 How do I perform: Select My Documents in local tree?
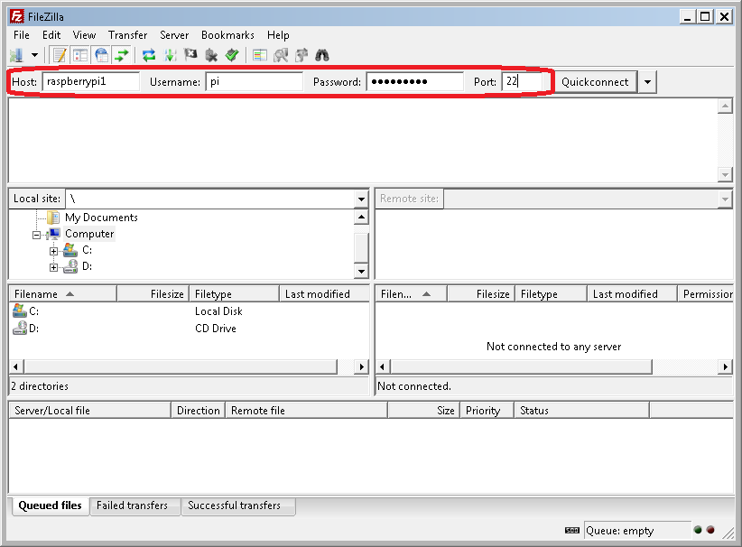click(x=101, y=218)
